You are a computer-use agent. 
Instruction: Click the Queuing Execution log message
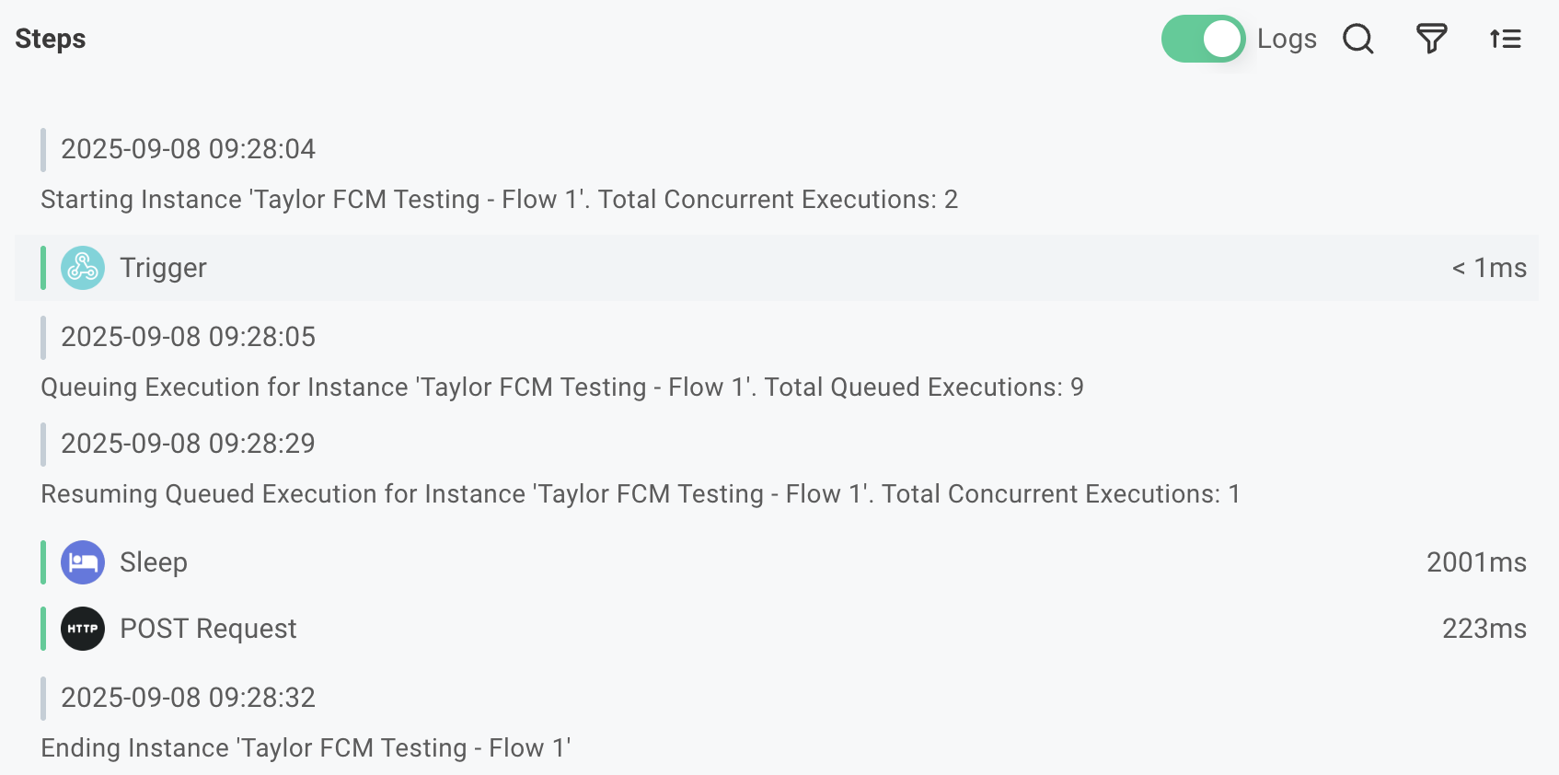click(561, 387)
